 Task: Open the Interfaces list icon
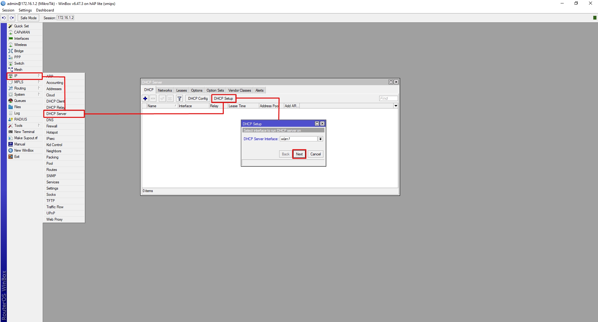11,39
